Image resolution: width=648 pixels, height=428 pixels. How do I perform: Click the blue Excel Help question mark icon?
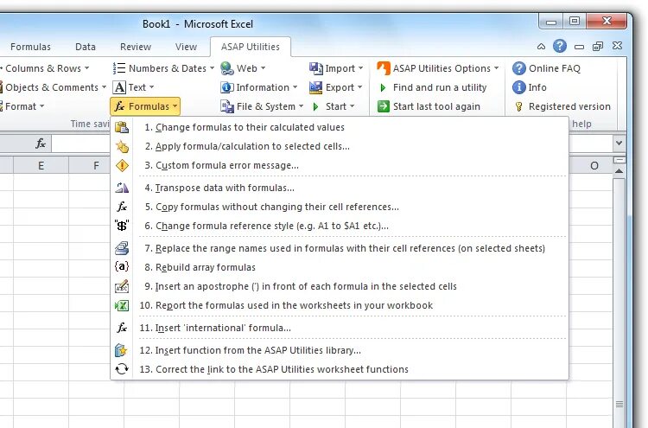click(x=560, y=46)
